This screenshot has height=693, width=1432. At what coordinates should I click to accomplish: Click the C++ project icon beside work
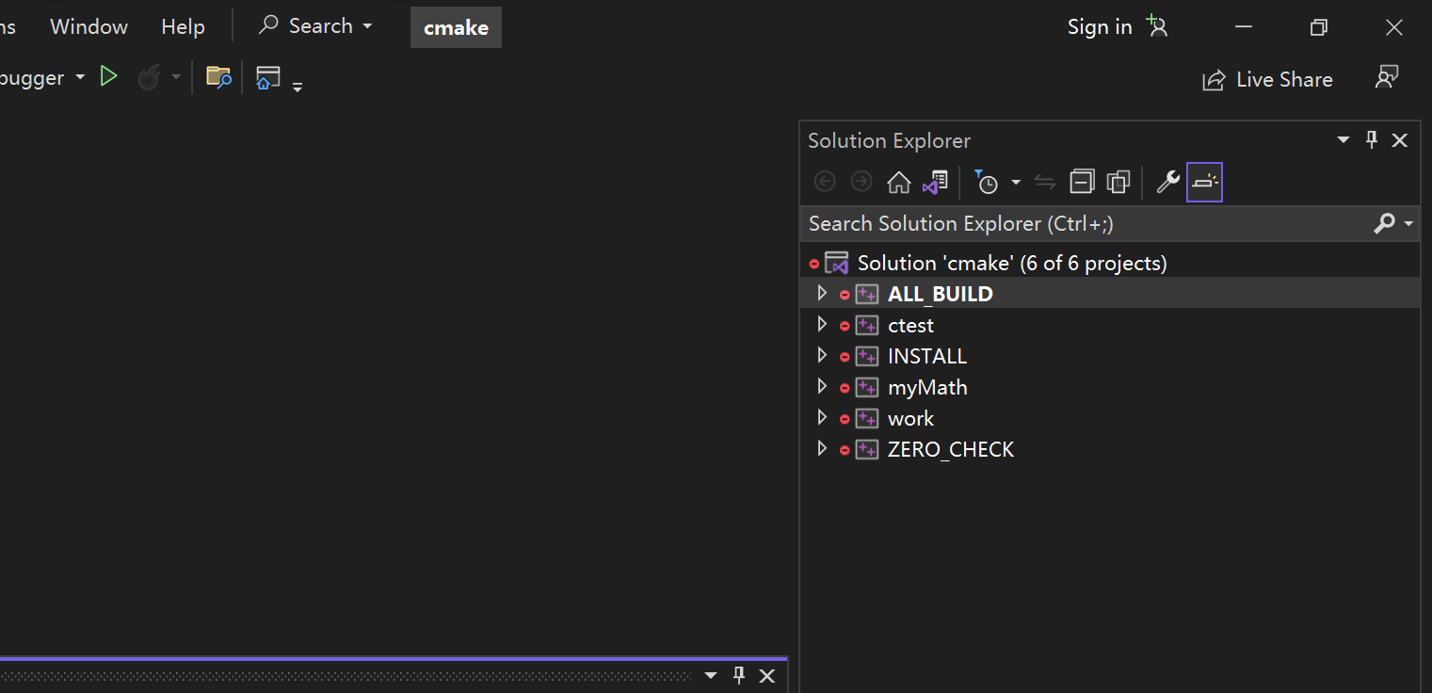tap(867, 418)
